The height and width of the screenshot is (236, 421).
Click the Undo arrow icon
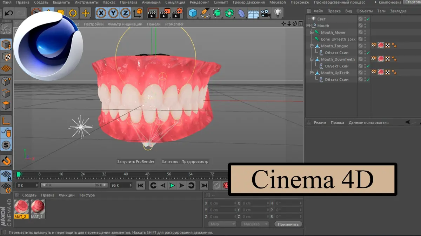click(9, 13)
